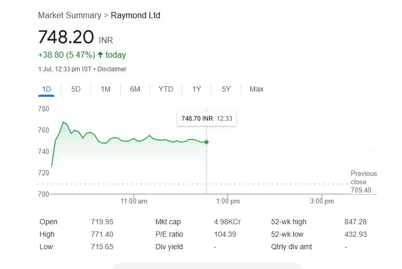Switch to the 5D chart tab
The height and width of the screenshot is (269, 402).
[76, 89]
